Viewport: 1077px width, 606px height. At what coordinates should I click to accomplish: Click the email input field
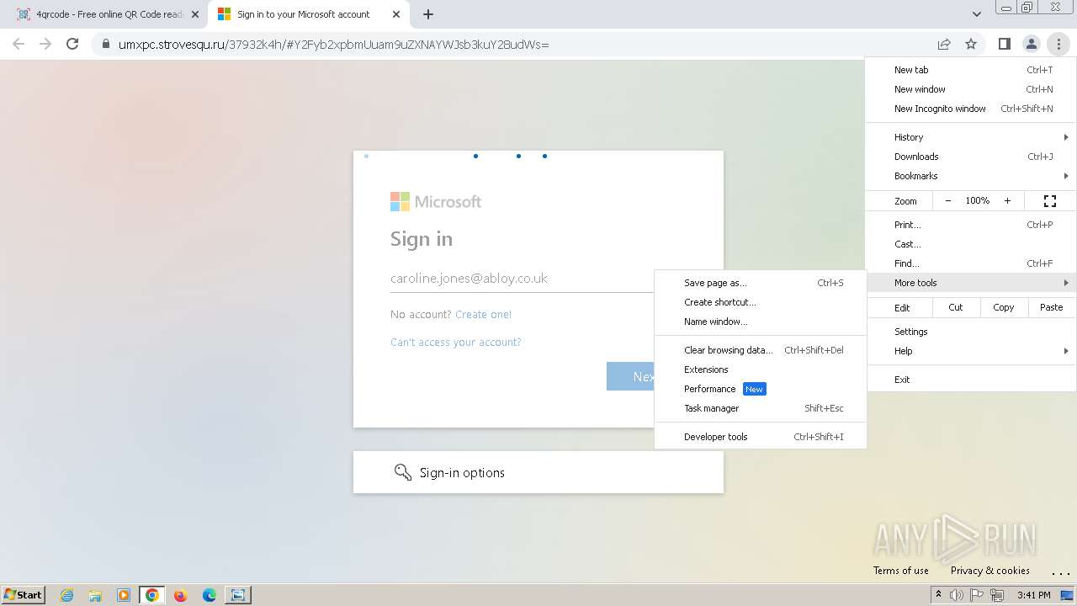[x=522, y=278]
